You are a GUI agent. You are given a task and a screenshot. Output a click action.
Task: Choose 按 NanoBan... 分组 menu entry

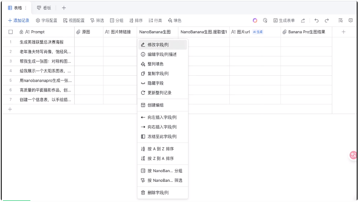point(163,170)
